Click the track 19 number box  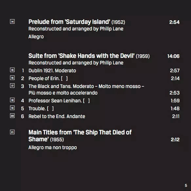(12, 108)
